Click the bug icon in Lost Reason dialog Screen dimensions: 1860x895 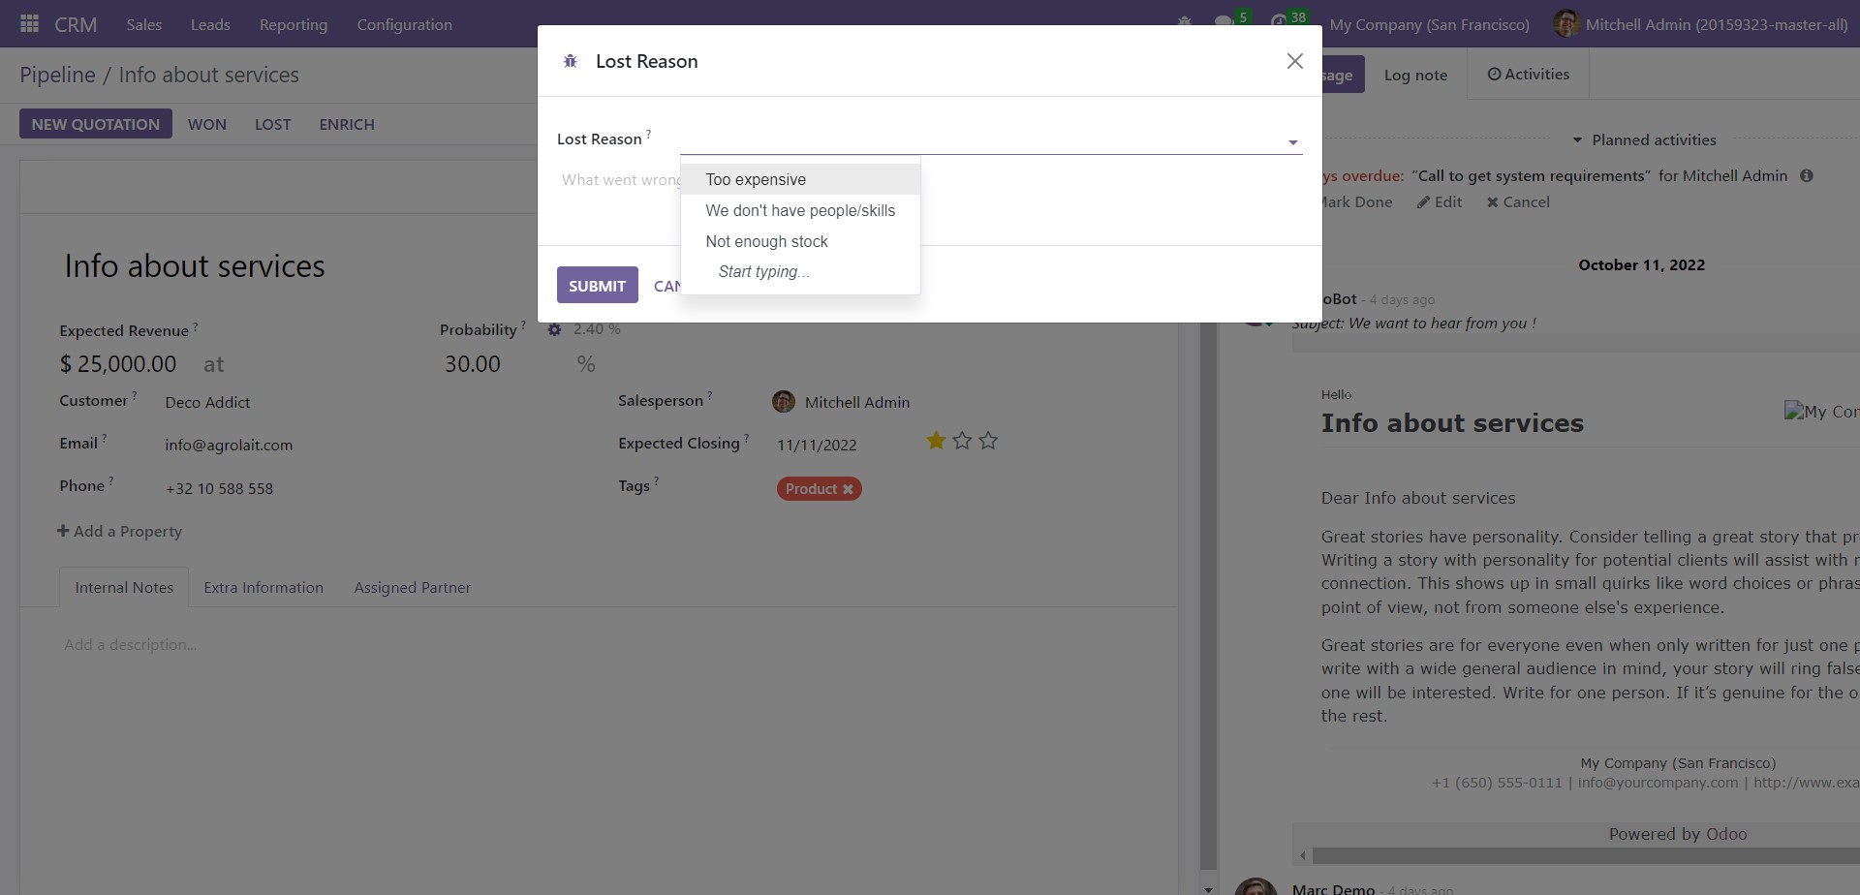click(571, 61)
